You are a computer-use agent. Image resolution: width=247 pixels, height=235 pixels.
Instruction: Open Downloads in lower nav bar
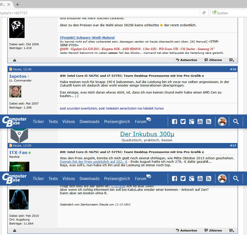point(90,178)
